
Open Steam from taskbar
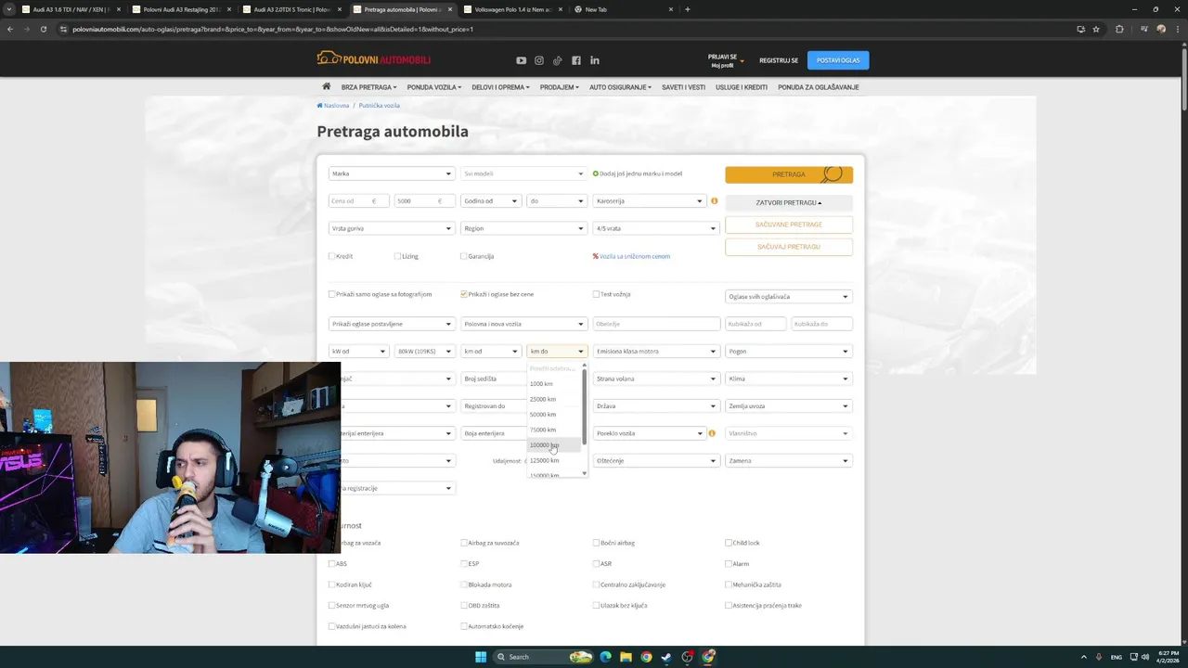pyautogui.click(x=666, y=657)
